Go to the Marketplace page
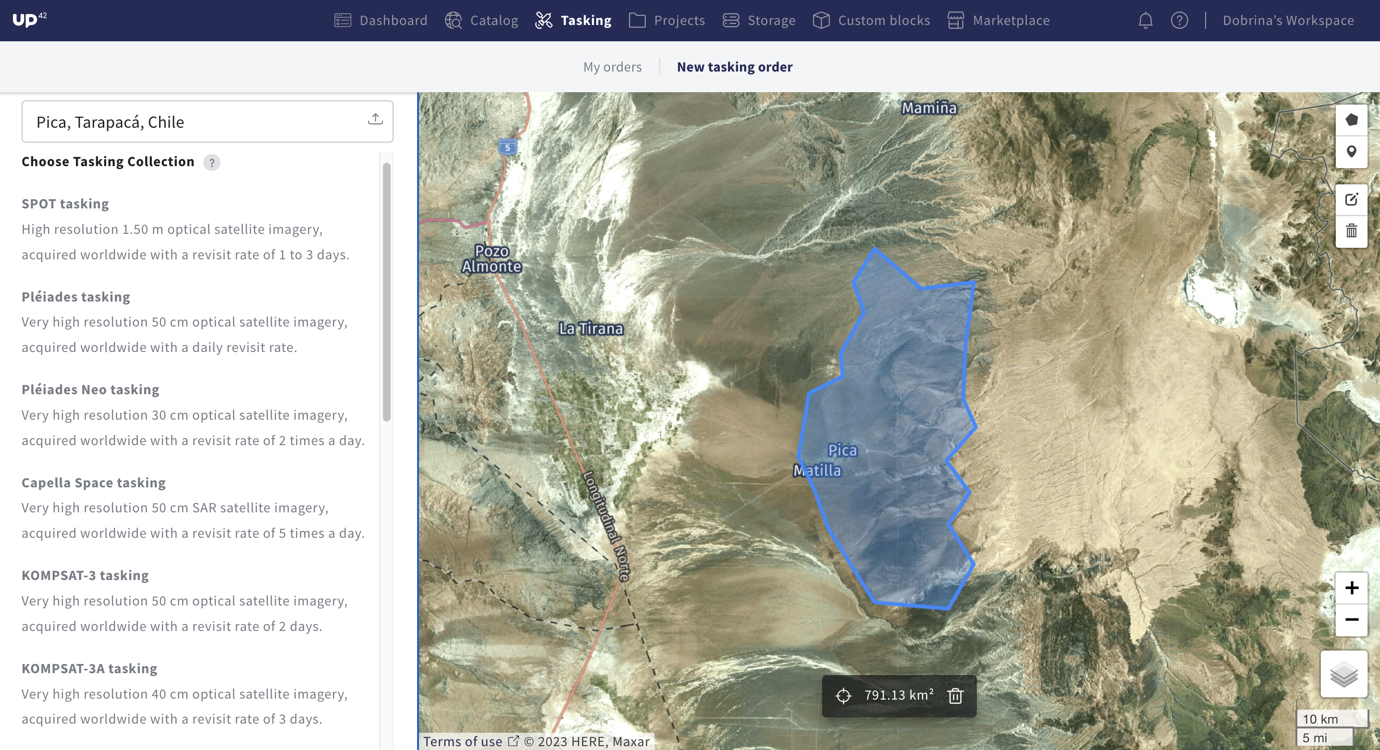Screen dimensions: 1380x750 998,20
